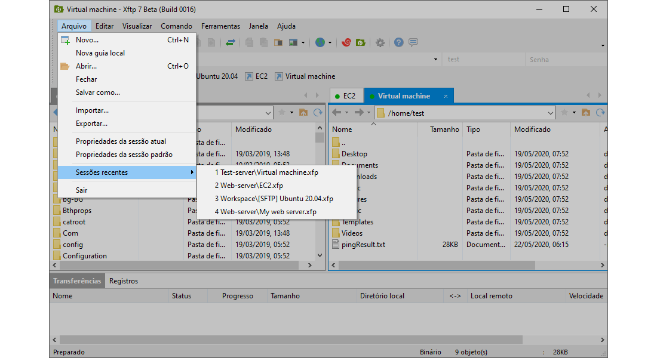Image resolution: width=657 pixels, height=358 pixels.
Task: Open recent session Test-server\Virtual machine.xfp
Action: pos(277,172)
